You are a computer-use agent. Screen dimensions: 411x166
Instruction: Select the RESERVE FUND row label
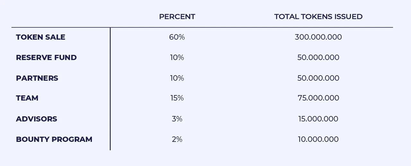pyautogui.click(x=46, y=58)
